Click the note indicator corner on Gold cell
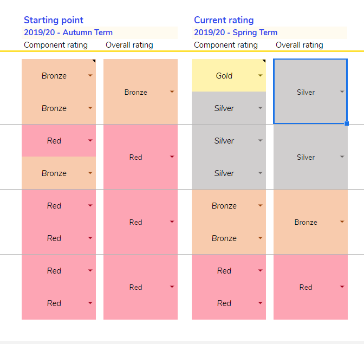Image resolution: width=364 pixels, height=344 pixels. coord(264,61)
